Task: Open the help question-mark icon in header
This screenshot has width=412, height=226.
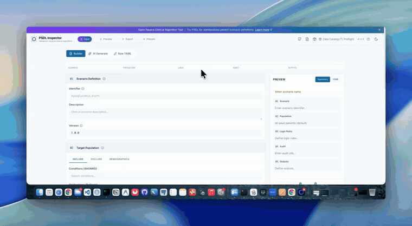Action: pos(369,39)
